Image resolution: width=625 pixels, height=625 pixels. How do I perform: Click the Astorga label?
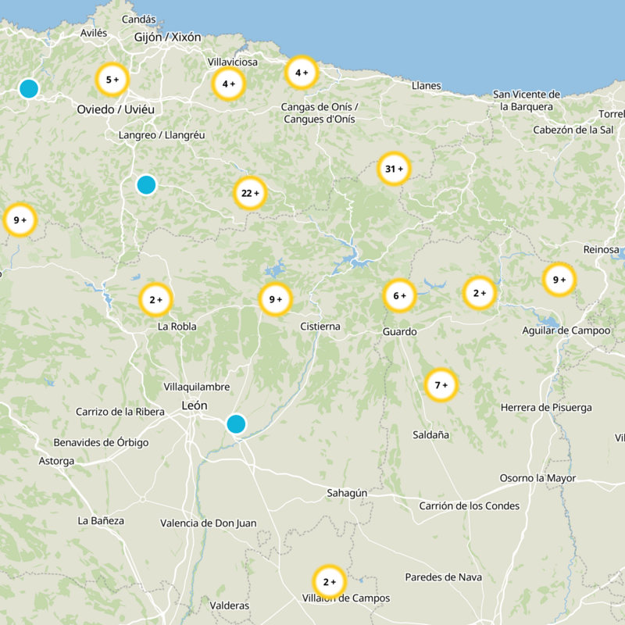[x=56, y=461]
